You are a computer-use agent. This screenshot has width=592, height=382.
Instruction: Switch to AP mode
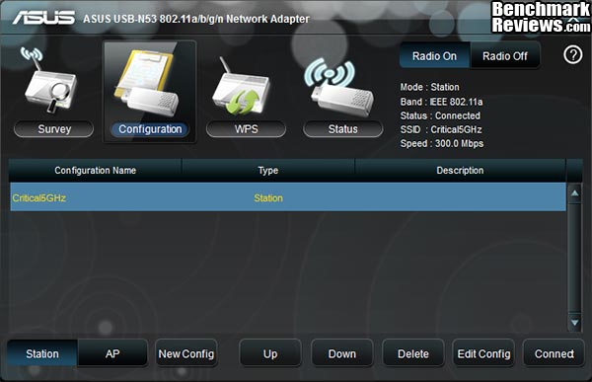[x=112, y=353]
